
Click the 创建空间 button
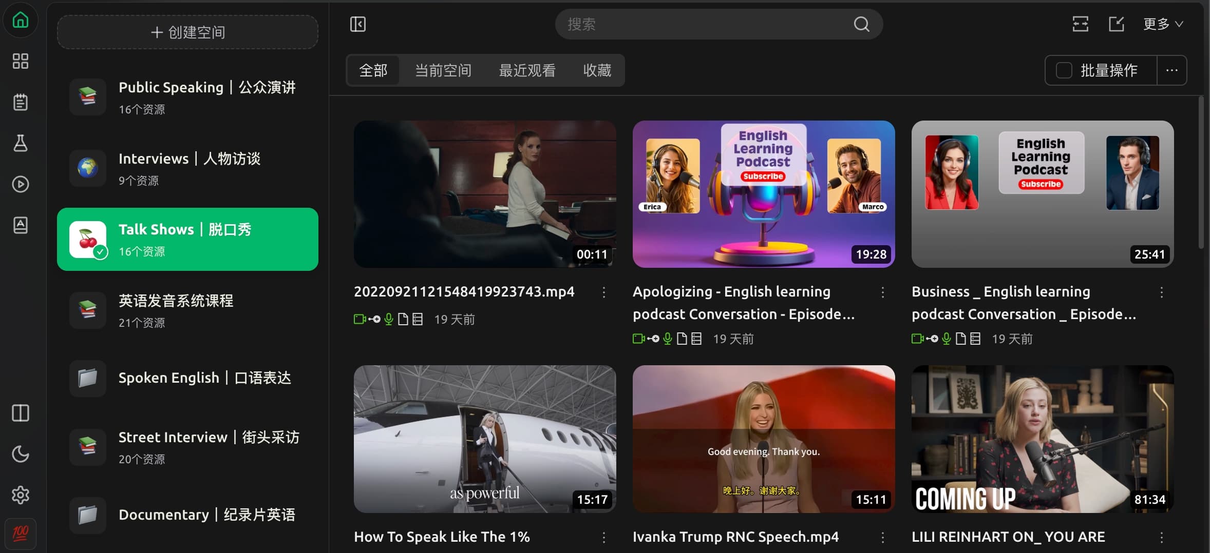(x=187, y=32)
